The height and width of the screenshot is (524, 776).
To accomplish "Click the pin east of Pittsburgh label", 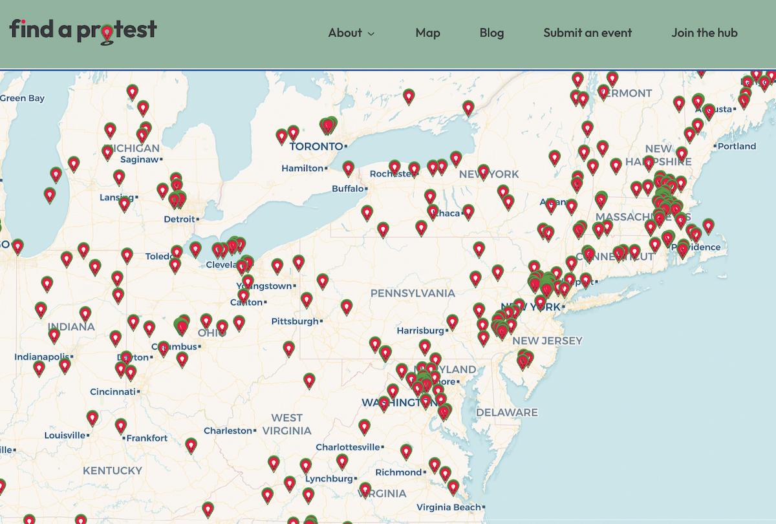I will point(347,306).
